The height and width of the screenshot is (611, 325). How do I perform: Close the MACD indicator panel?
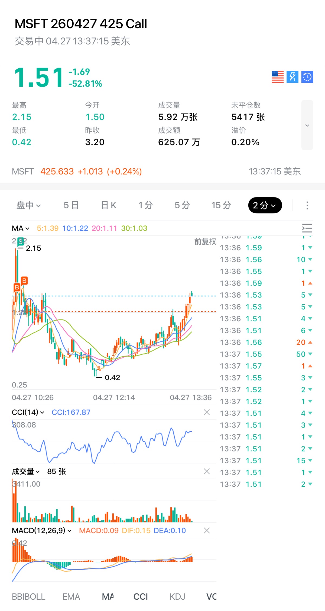[x=207, y=531]
